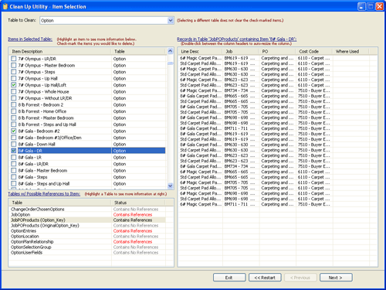
Task: Select the OptionUserFields table row
Action: pos(87,253)
